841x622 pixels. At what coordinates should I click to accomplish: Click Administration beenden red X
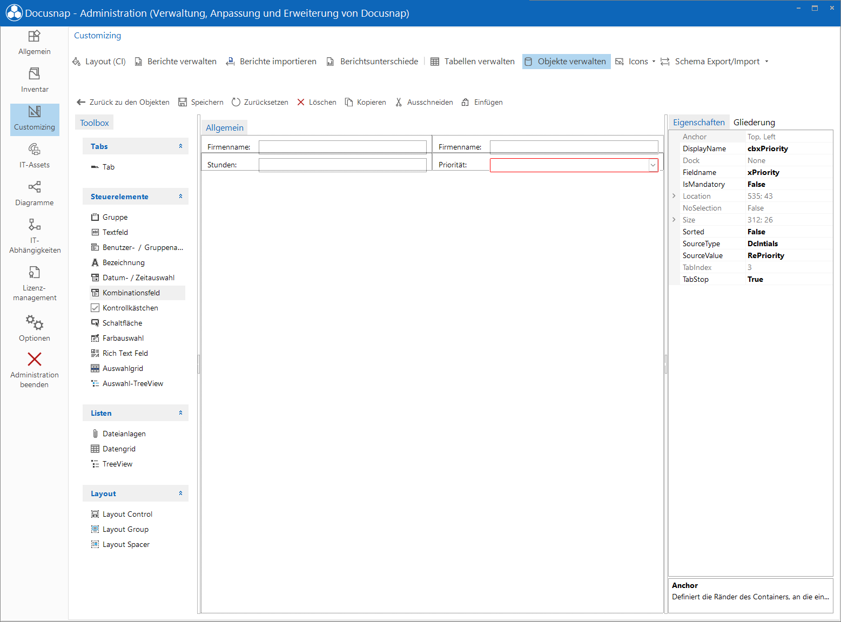point(35,359)
